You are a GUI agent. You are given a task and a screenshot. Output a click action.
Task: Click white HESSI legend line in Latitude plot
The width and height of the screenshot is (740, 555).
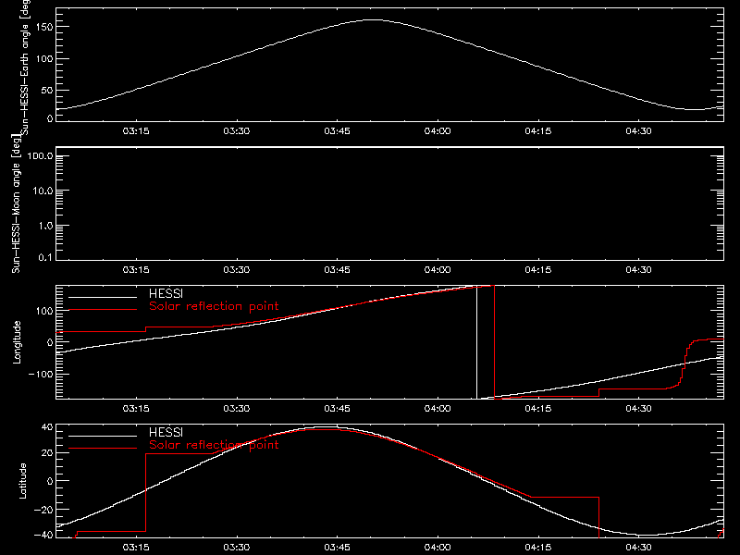(103, 436)
